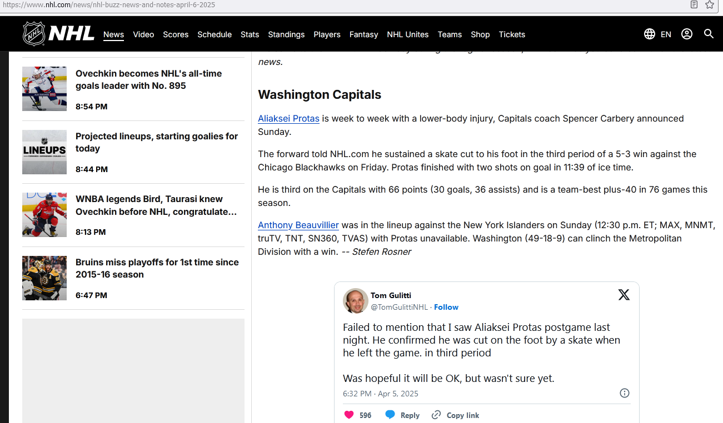The height and width of the screenshot is (423, 723).
Task: Click the browser address bar URL
Action: click(109, 5)
